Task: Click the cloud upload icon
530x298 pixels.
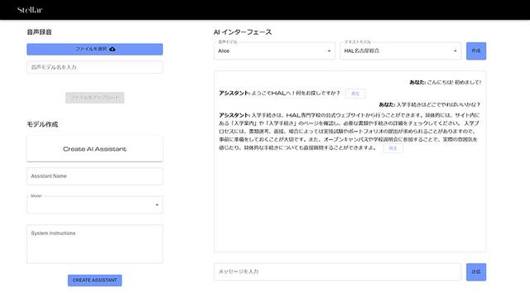Action: click(113, 50)
